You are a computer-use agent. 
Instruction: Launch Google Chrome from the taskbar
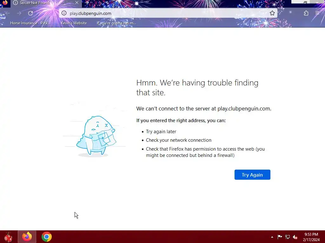pos(46,237)
